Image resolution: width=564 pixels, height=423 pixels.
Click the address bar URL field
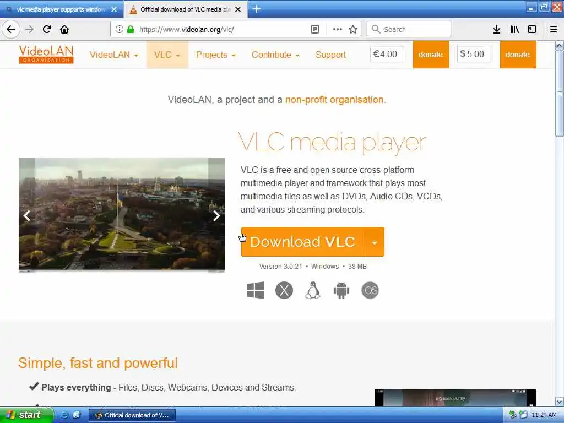(223, 30)
